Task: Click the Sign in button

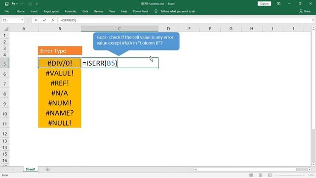Action: (264, 3)
